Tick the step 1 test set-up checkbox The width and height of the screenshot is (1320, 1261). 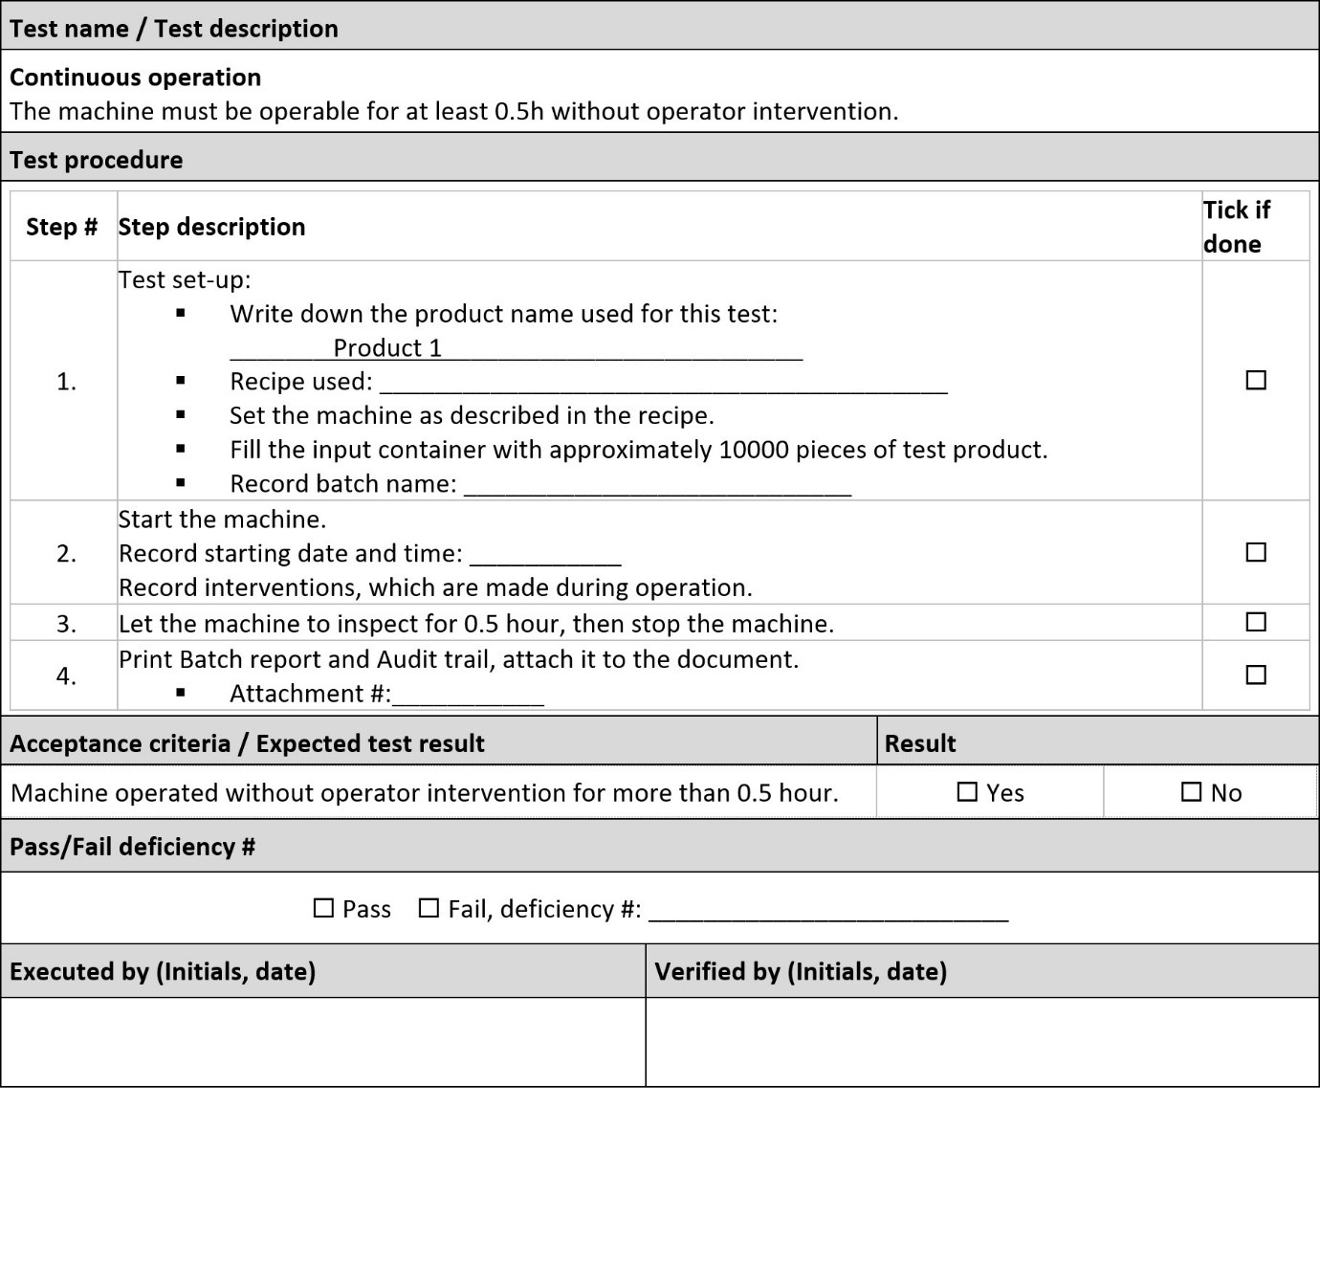[1256, 381]
